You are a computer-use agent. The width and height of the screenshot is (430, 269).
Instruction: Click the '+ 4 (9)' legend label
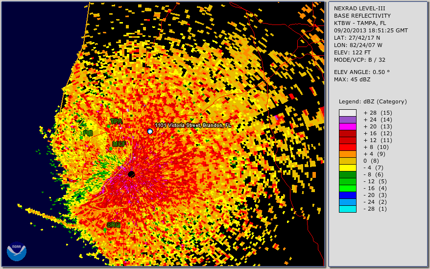pos(375,154)
